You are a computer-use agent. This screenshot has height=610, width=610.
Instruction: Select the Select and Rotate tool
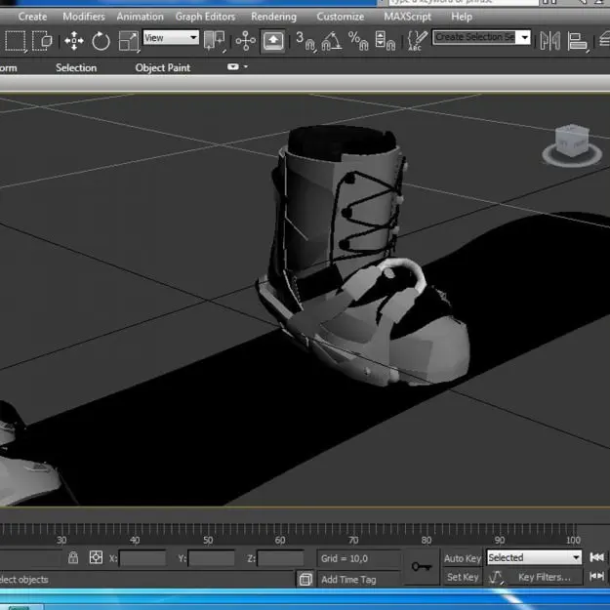pyautogui.click(x=101, y=41)
